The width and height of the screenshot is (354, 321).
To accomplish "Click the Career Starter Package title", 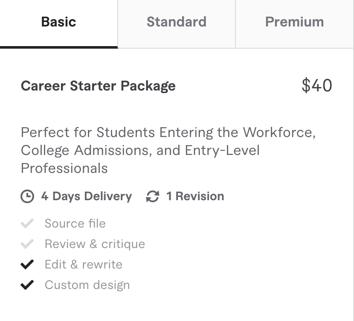I will click(98, 86).
